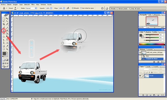Create new snapshot in History panel
Image resolution: width=167 pixels, height=100 pixels.
[x=158, y=62]
